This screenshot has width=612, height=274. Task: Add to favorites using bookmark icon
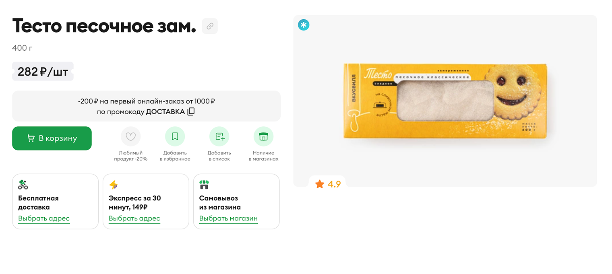click(175, 136)
